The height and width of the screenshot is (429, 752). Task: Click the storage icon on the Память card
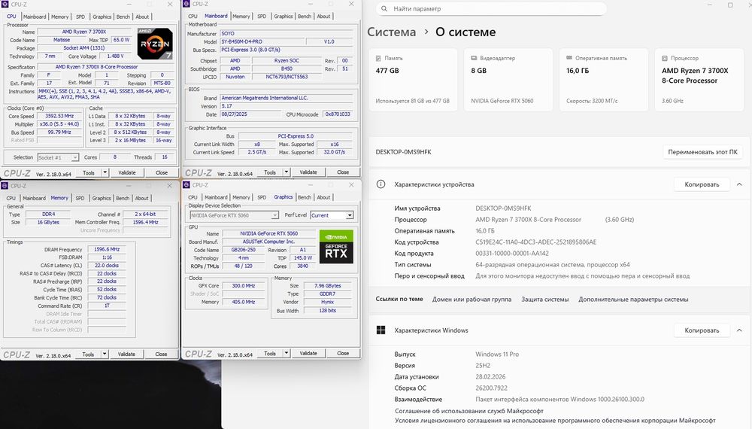(378, 58)
